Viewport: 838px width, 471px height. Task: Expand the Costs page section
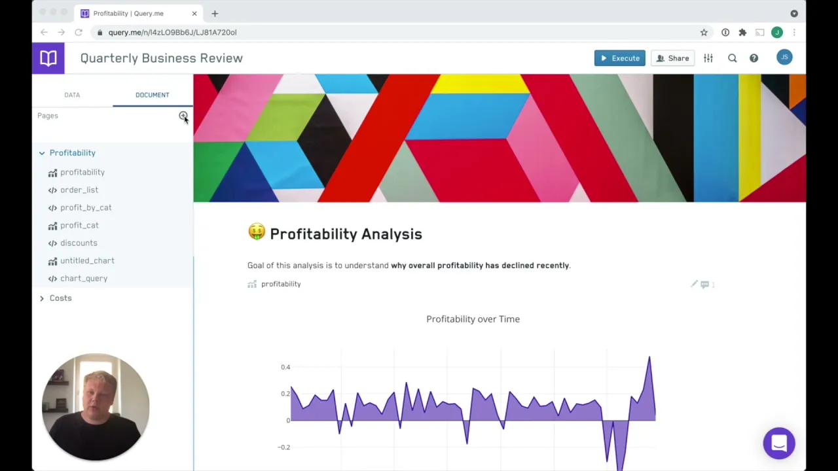click(x=42, y=298)
